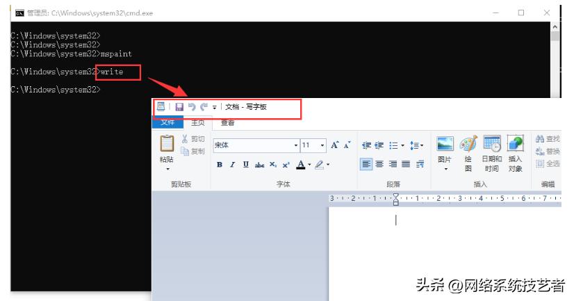Save the document with the floppy icon
Image resolution: width=574 pixels, height=301 pixels.
(179, 107)
